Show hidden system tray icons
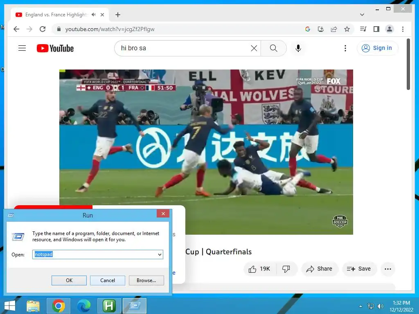Viewport: 419px width, 314px height. (x=361, y=306)
